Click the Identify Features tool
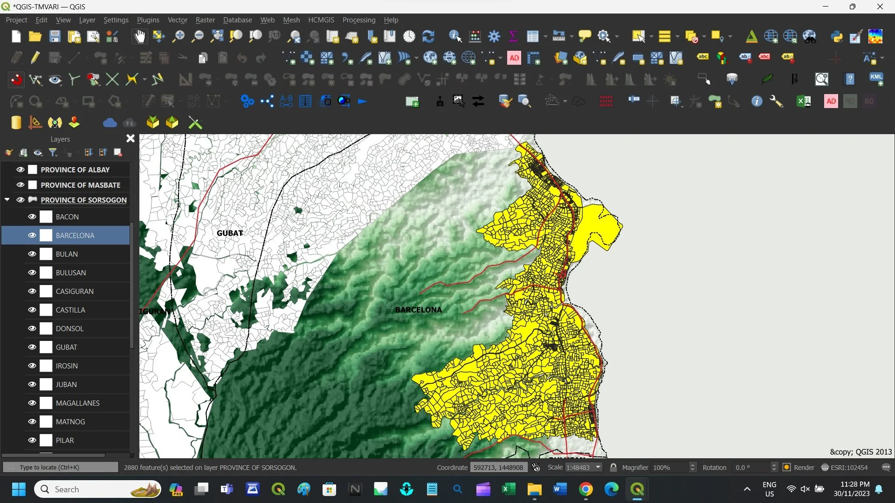 tap(455, 36)
